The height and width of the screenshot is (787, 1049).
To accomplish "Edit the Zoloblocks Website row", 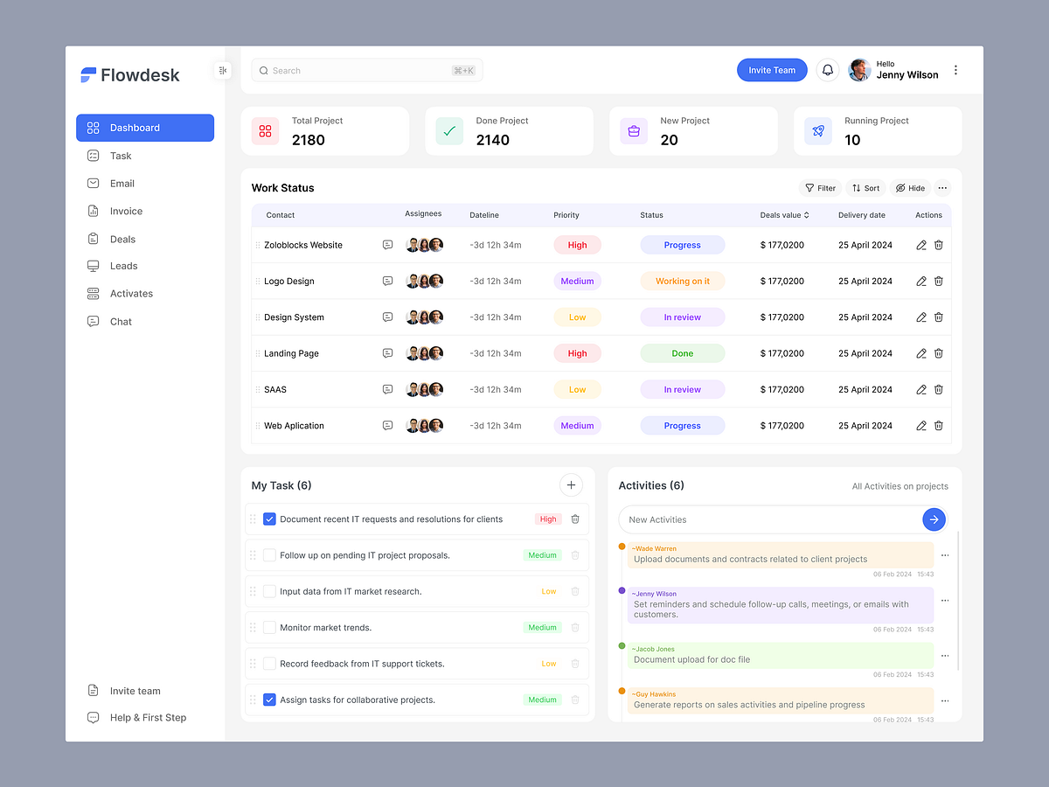I will [x=921, y=245].
